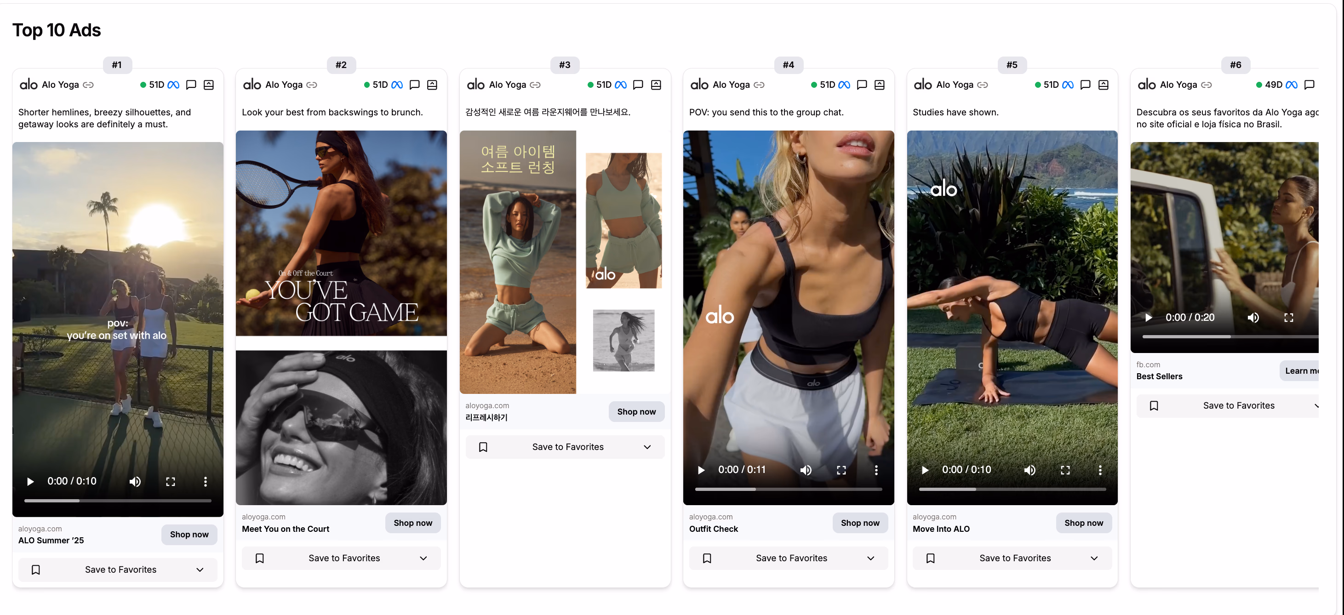Enter fullscreen on ad #4 video

click(841, 470)
